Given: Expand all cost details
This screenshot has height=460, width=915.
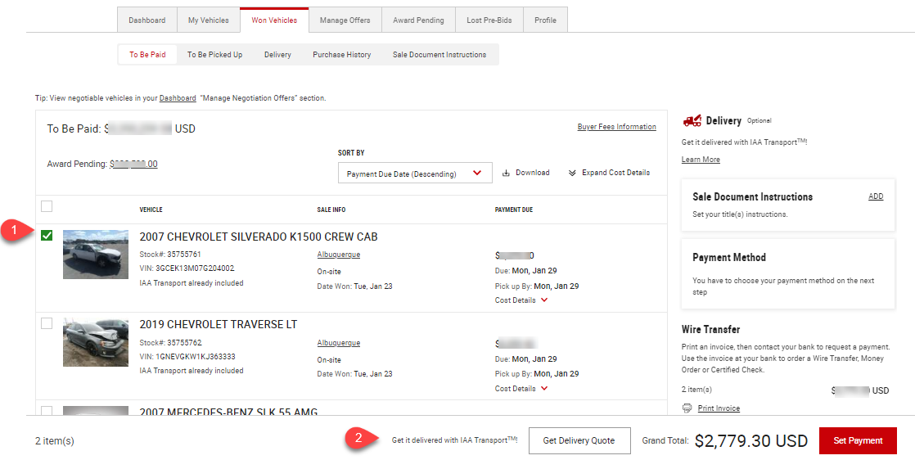Looking at the screenshot, I should pyautogui.click(x=609, y=173).
